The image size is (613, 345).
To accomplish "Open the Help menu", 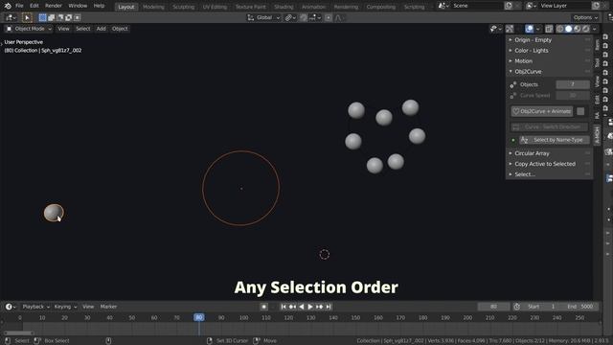I will point(99,6).
